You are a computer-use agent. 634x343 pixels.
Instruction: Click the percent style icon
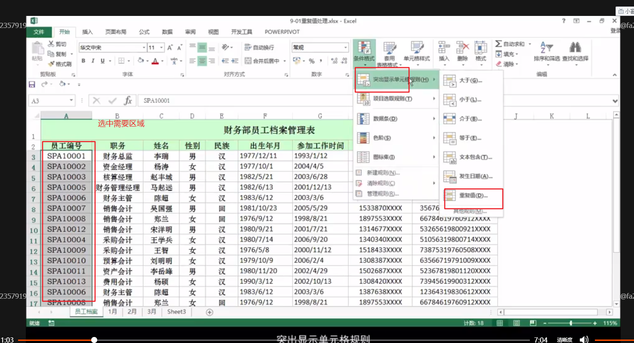(311, 61)
